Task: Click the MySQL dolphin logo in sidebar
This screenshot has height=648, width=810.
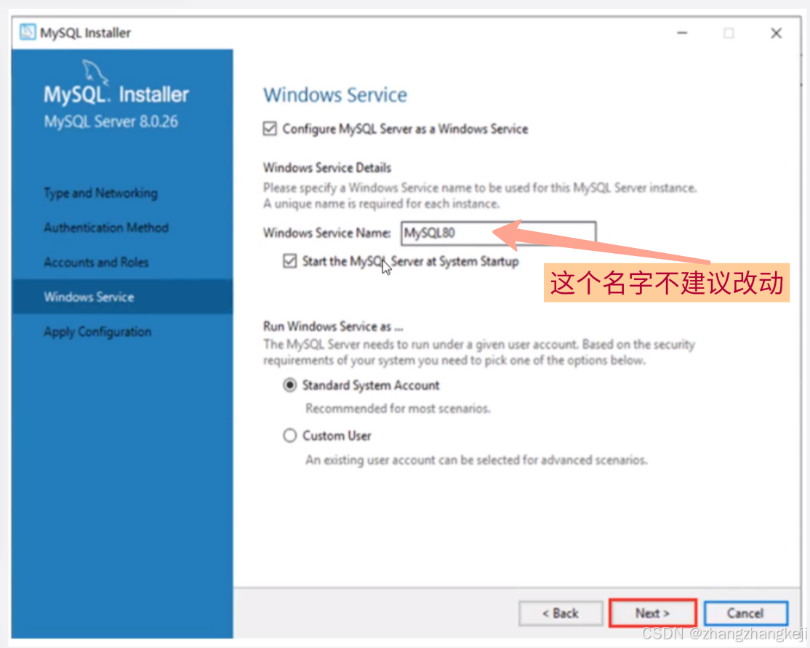Action: pyautogui.click(x=95, y=71)
